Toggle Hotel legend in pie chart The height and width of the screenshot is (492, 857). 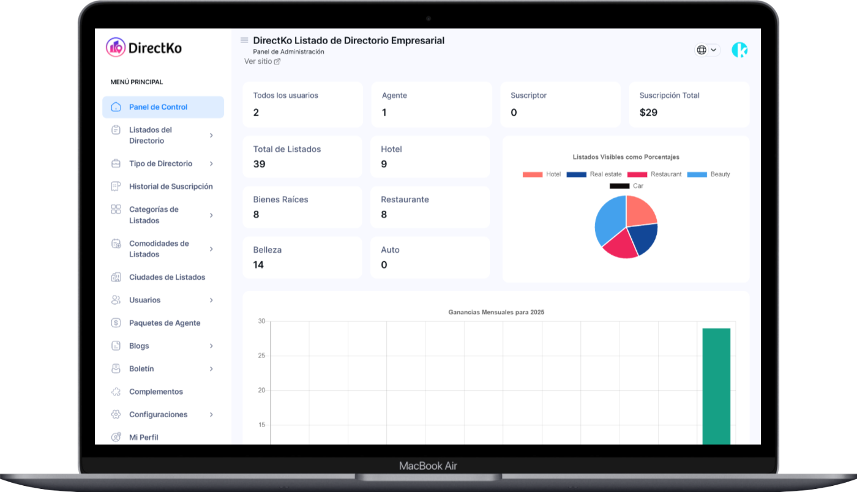pyautogui.click(x=542, y=174)
